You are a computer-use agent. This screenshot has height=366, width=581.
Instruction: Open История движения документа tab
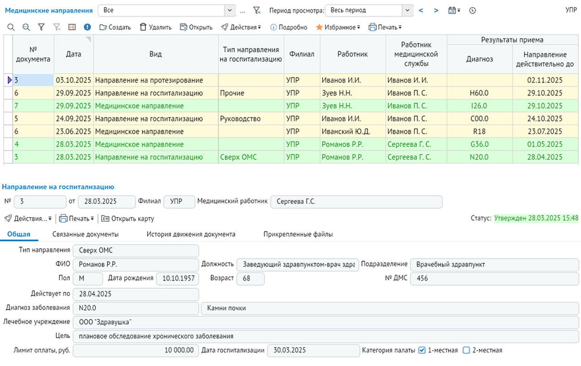191,234
